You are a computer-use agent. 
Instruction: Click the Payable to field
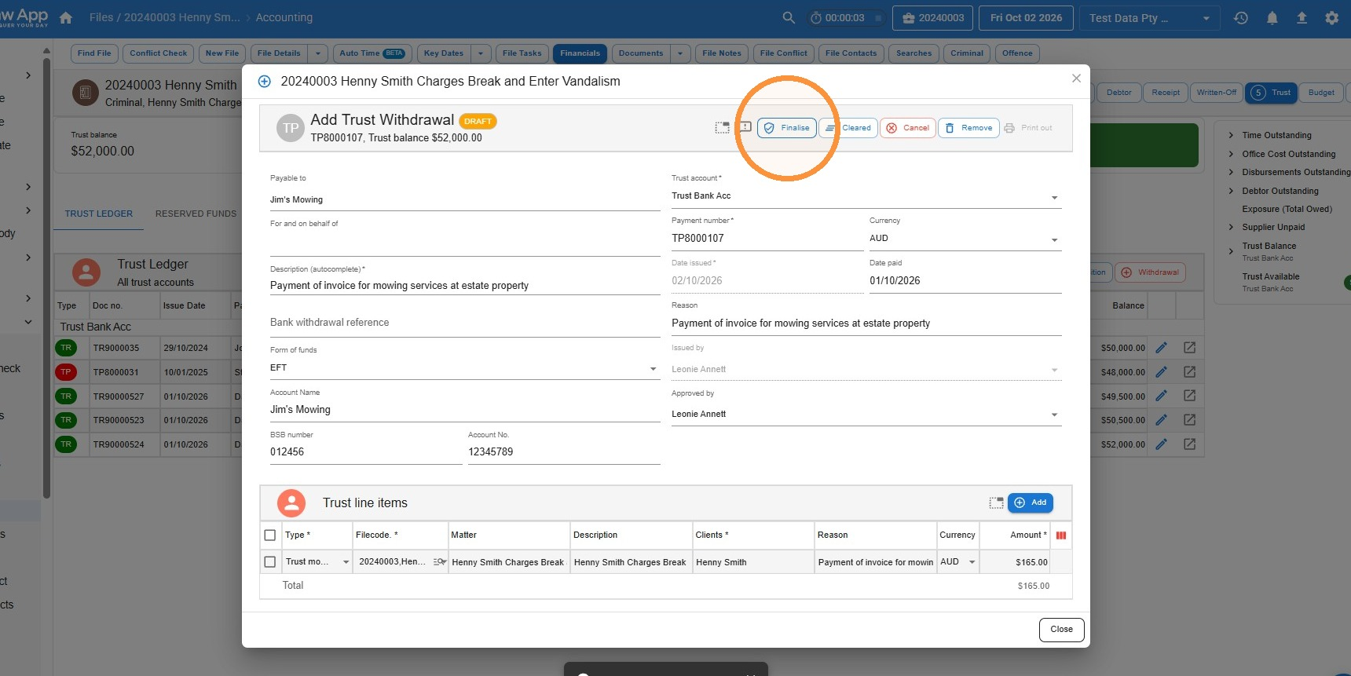click(465, 200)
